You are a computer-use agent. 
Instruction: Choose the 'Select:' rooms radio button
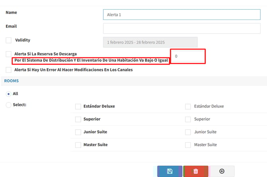(x=8, y=105)
